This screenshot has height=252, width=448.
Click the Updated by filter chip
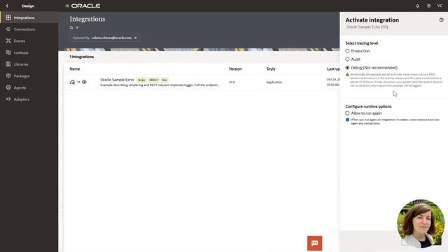105,38
